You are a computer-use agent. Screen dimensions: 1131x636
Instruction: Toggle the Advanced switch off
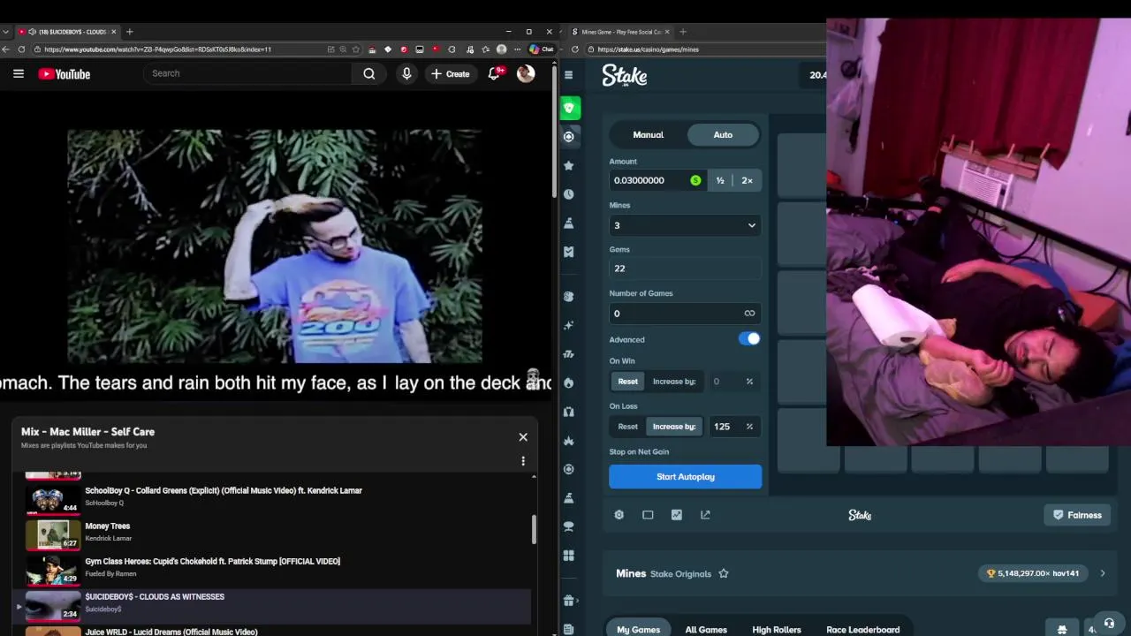point(749,339)
